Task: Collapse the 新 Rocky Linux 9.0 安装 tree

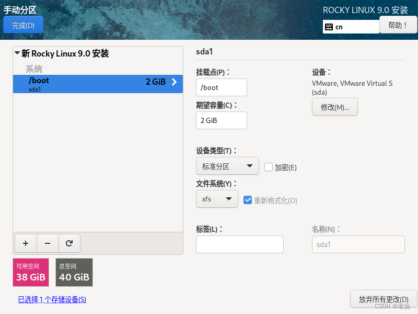Action: (17, 53)
